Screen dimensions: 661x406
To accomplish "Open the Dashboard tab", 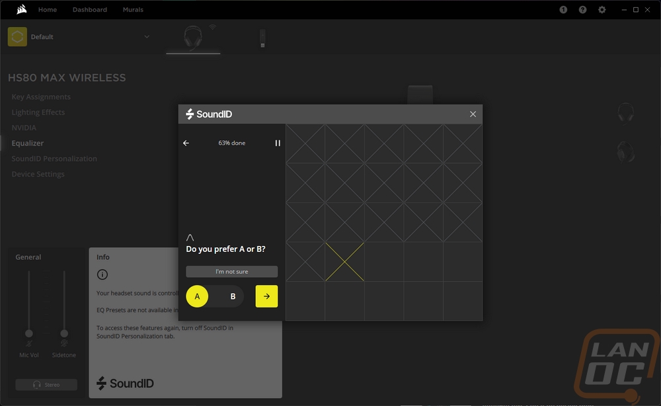I will pos(90,9).
